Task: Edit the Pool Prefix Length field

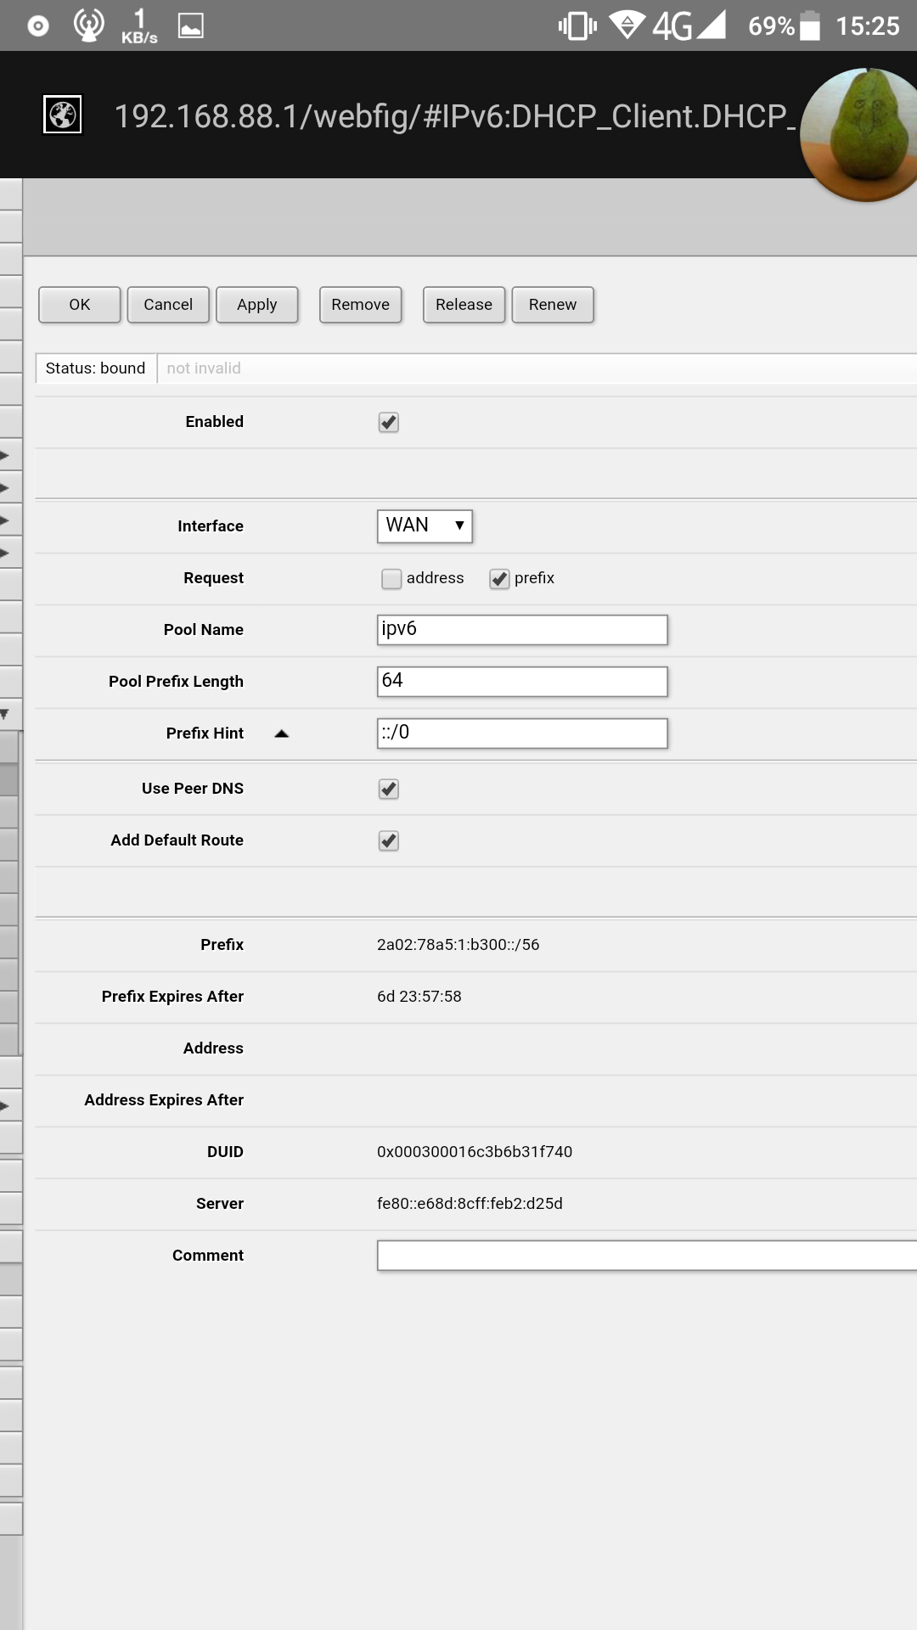Action: point(522,682)
